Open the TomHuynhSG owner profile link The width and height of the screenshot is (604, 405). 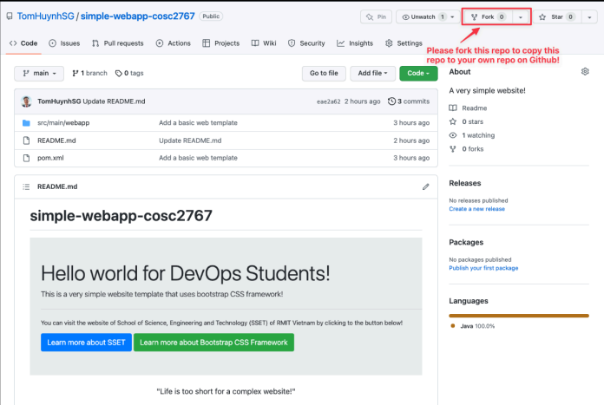45,16
